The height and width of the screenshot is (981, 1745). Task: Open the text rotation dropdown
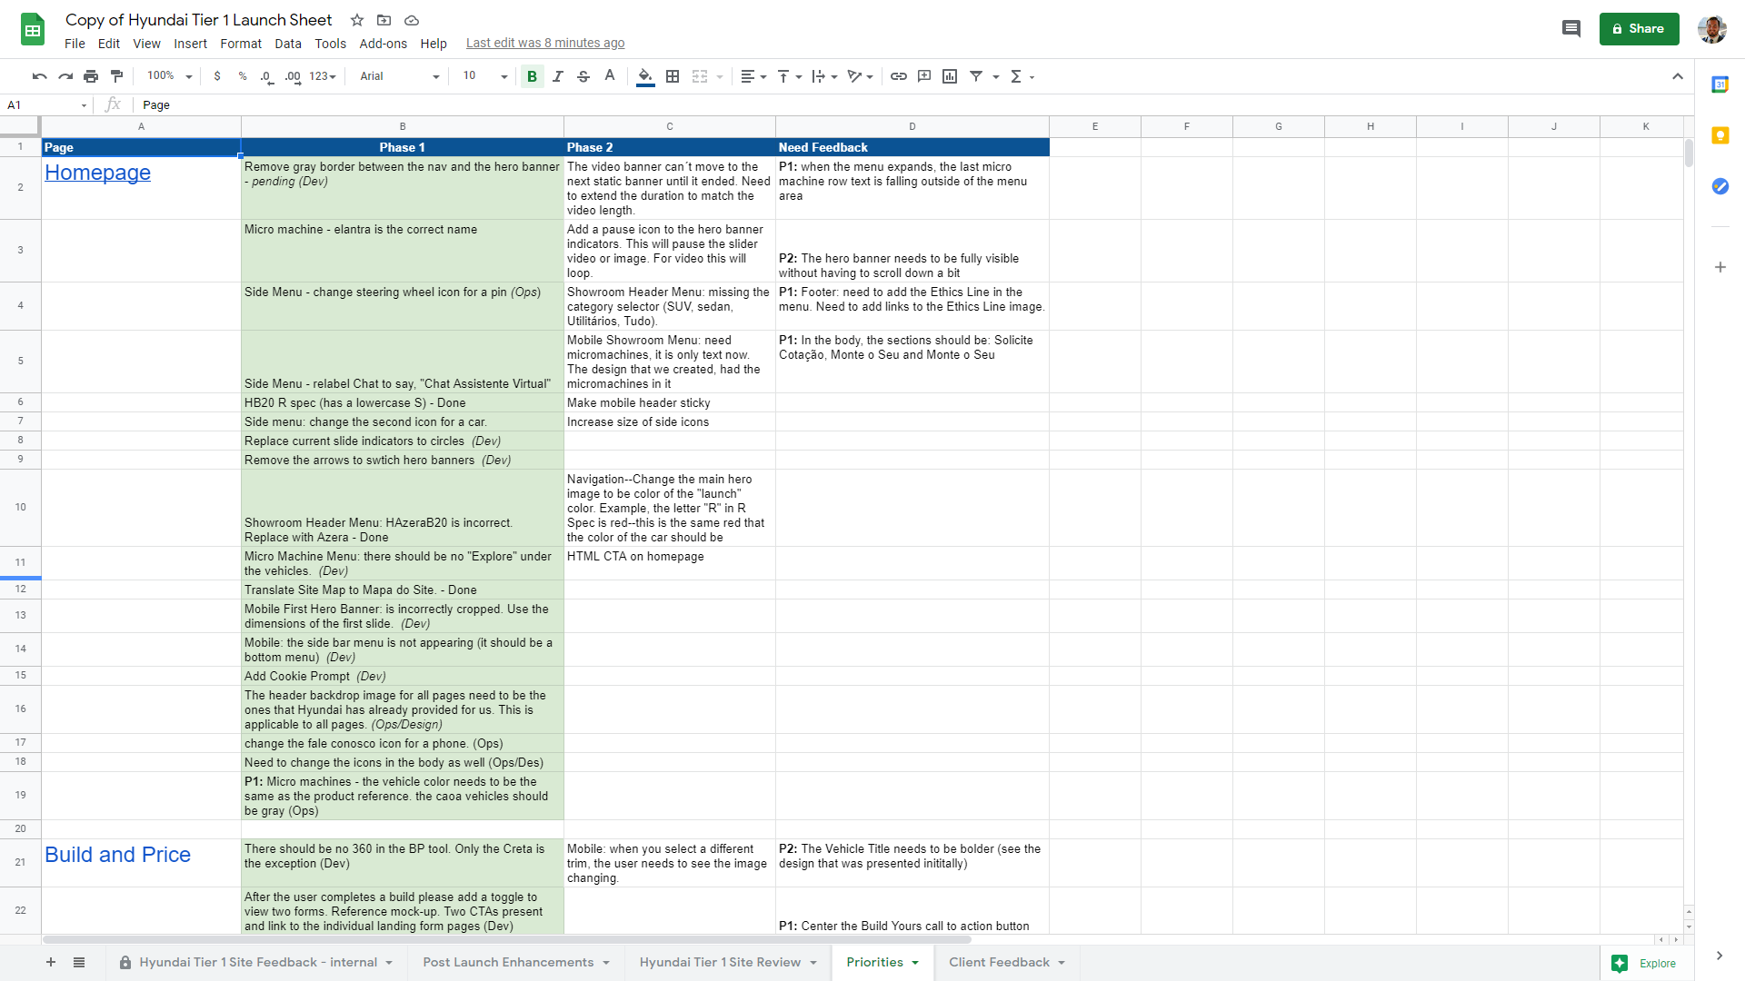tap(860, 76)
